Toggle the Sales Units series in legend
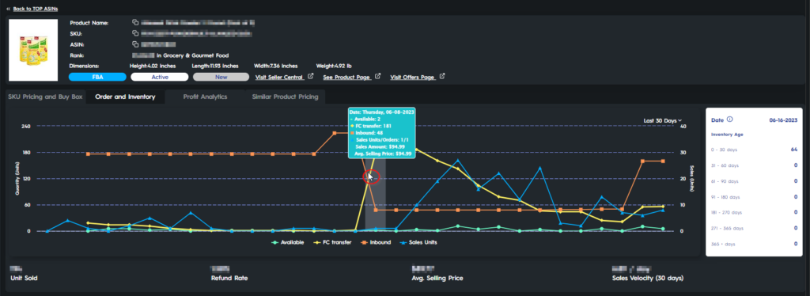 419,241
